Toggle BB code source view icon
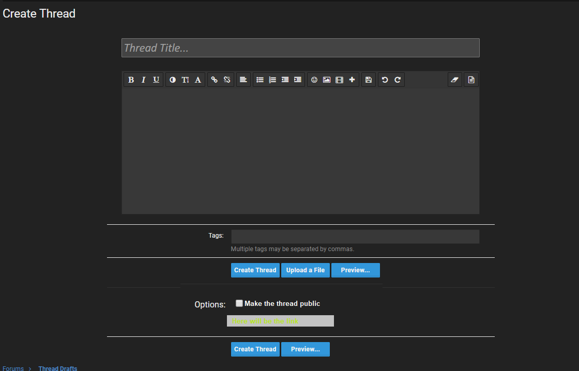This screenshot has height=371, width=579. [471, 80]
